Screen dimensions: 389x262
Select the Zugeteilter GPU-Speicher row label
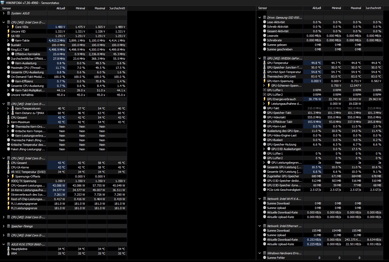tap(283, 176)
